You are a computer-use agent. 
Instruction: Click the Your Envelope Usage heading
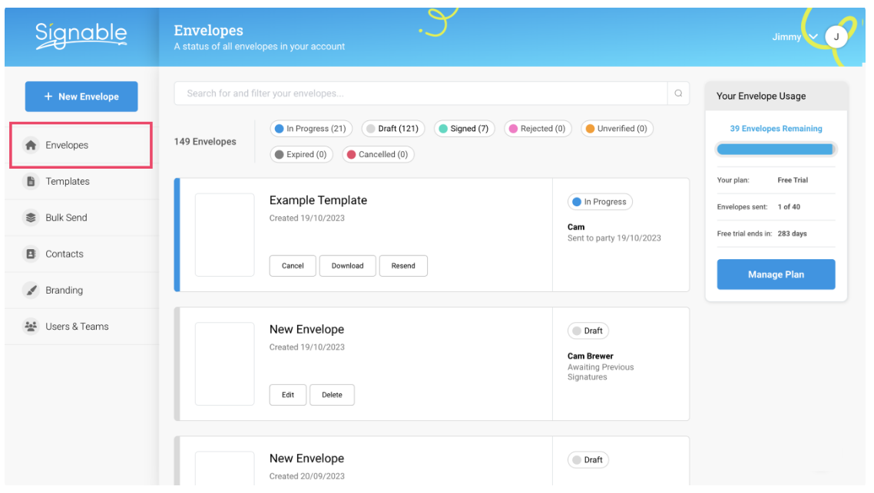pyautogui.click(x=761, y=97)
